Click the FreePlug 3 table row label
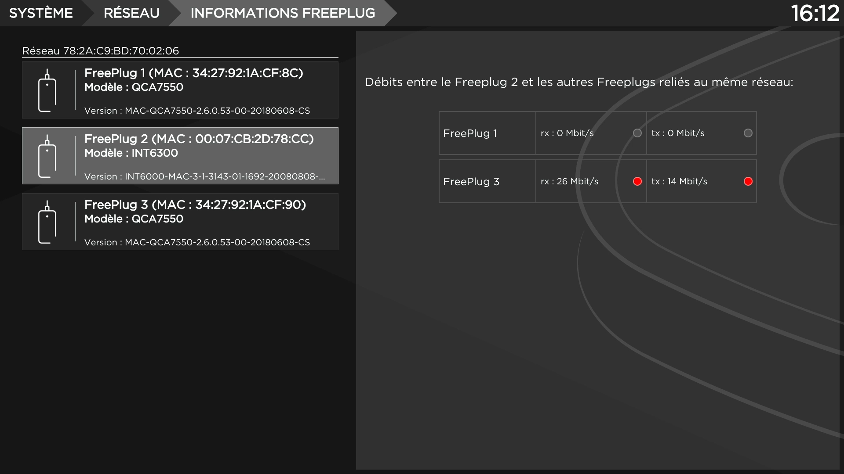Screen dimensions: 844x474 click(471, 181)
